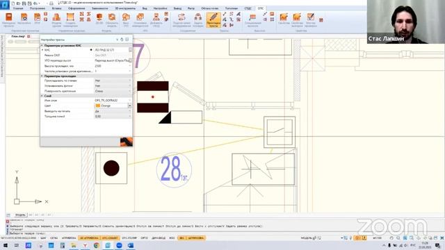Open the Выводить на печать dropdown
This screenshot has height=250, width=445.
pyautogui.click(x=130, y=111)
